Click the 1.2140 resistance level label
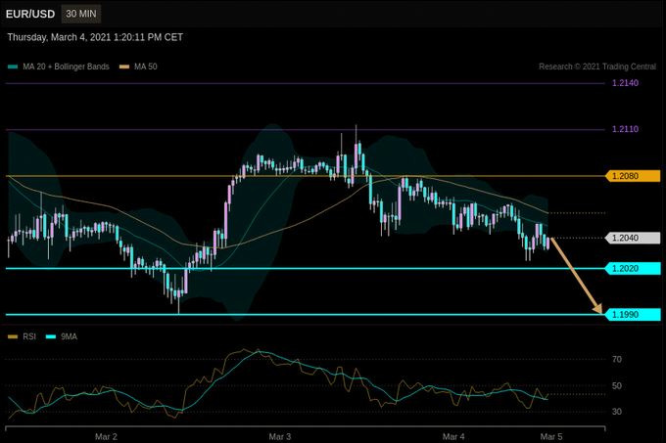Viewport: 666px width, 443px height. coord(625,83)
